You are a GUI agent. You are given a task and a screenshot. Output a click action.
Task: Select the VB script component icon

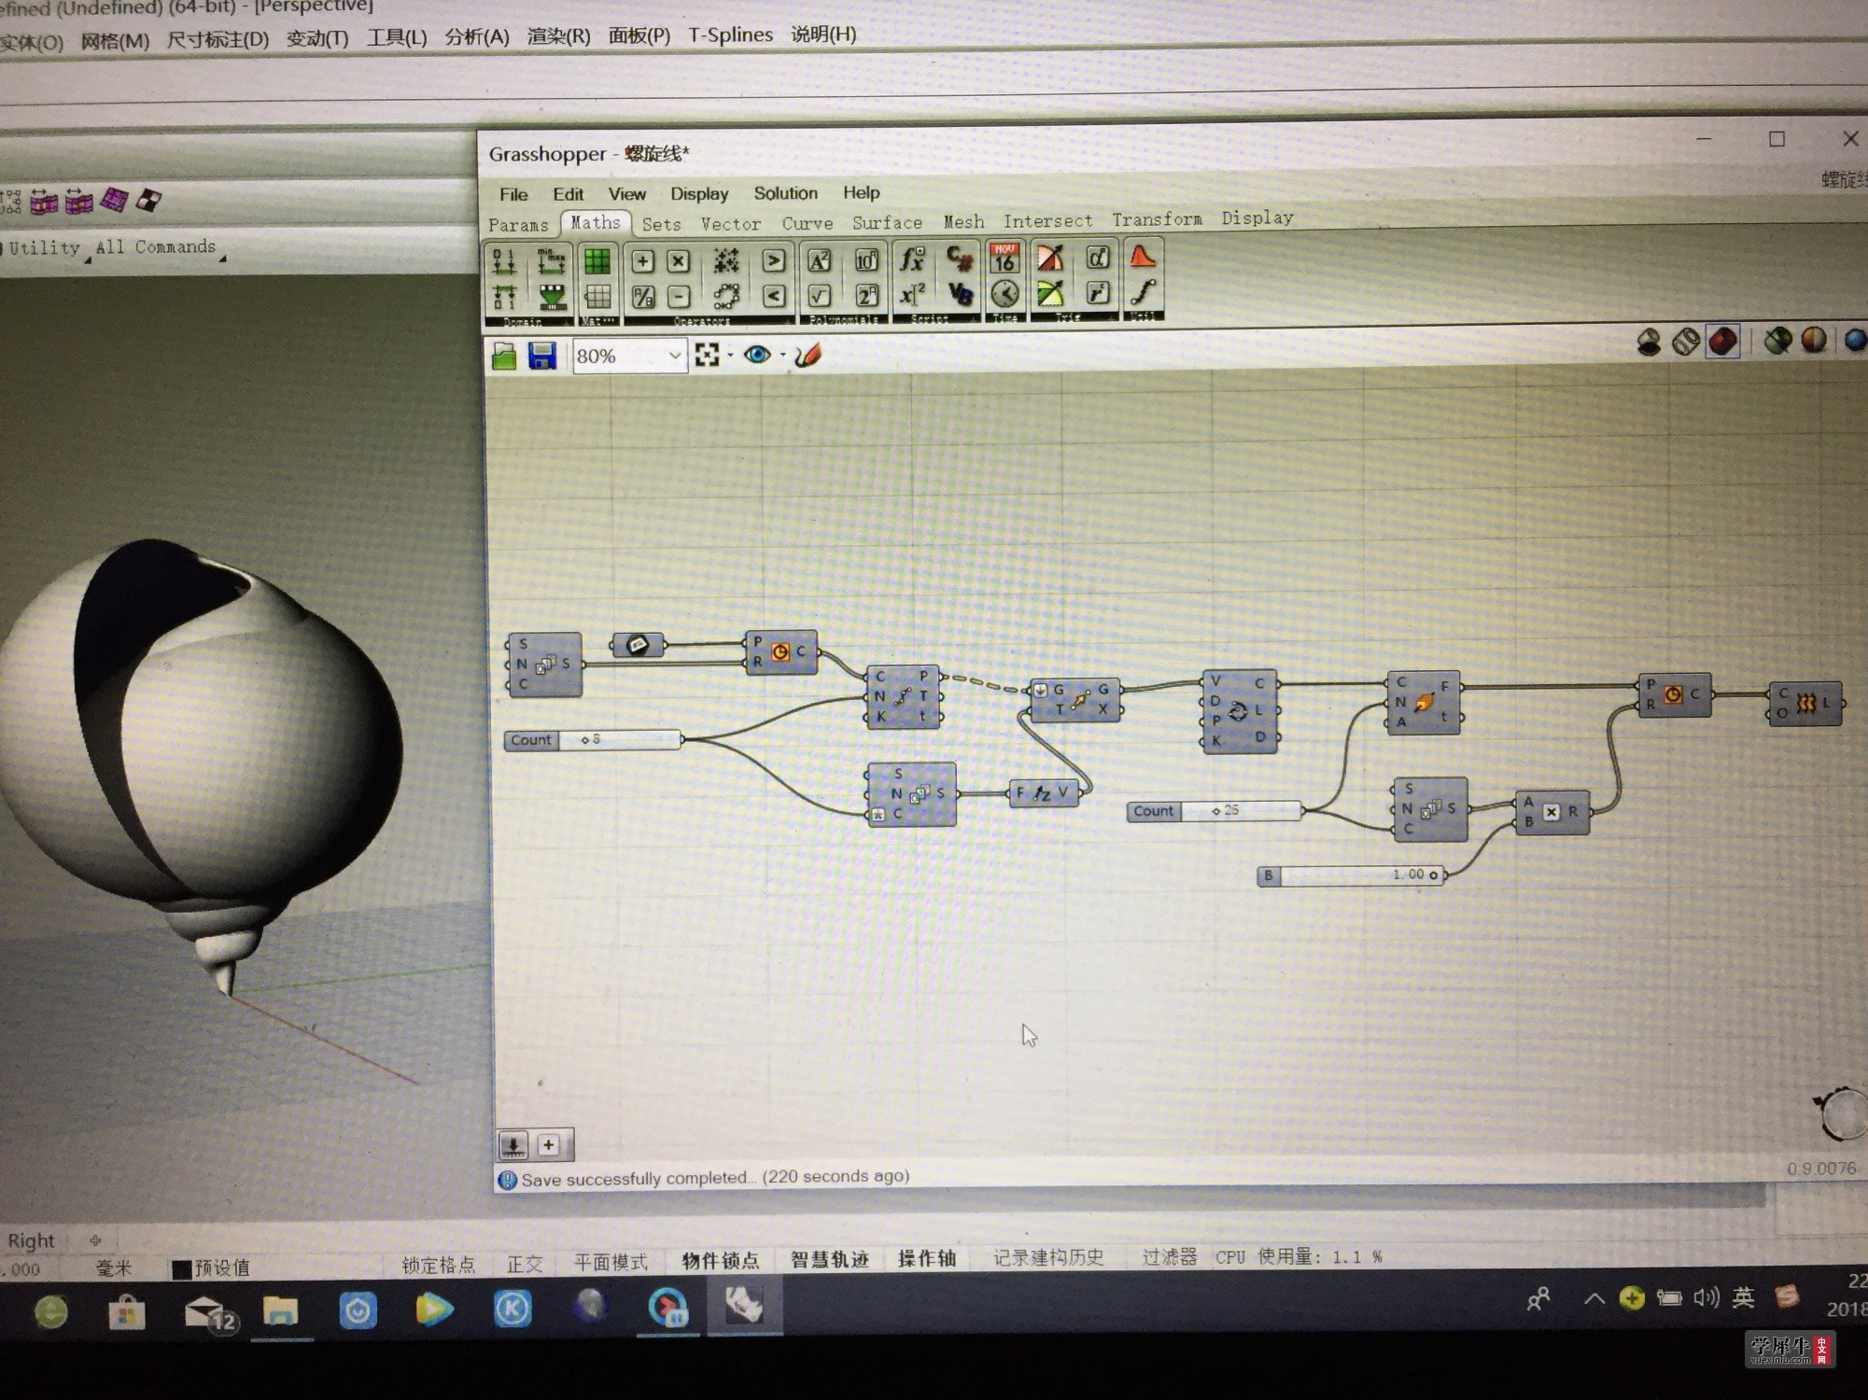coord(960,294)
